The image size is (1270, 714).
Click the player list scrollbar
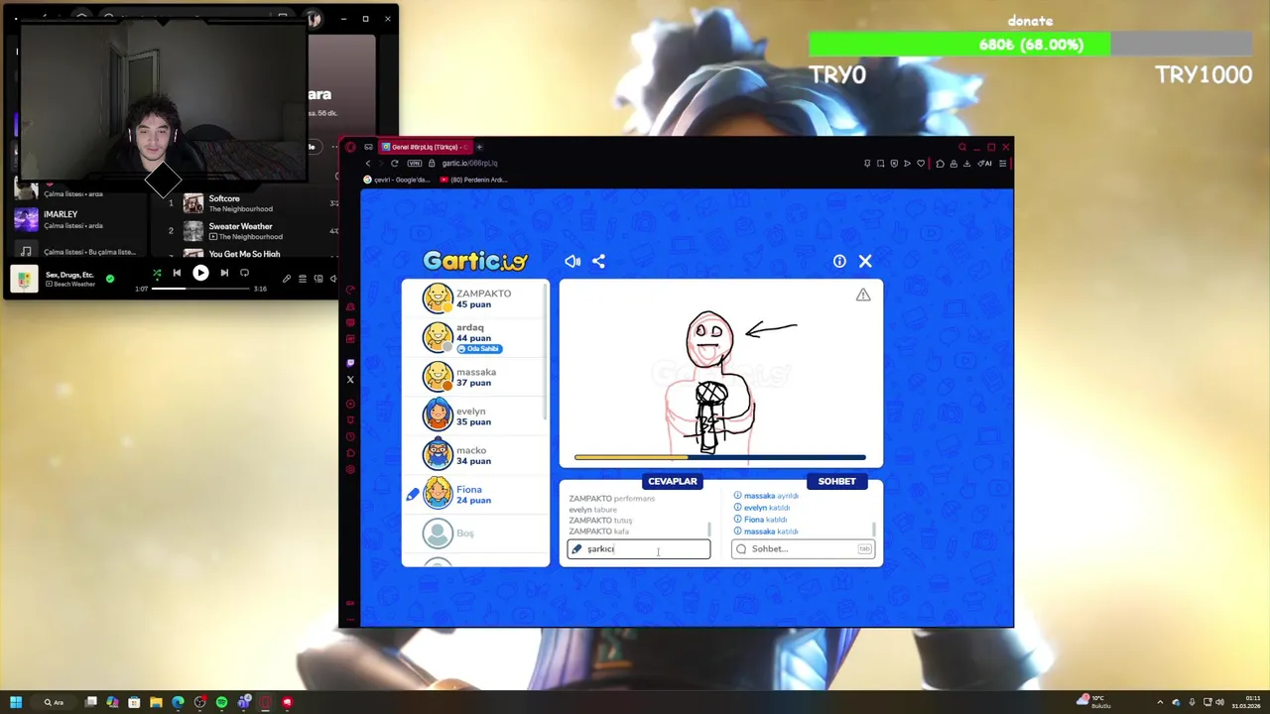click(546, 352)
